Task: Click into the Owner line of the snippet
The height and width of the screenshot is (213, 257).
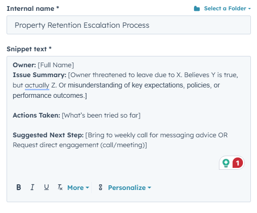Action: (43, 65)
